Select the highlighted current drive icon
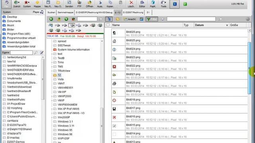Viewport: 255px width, 143px height. point(72,25)
